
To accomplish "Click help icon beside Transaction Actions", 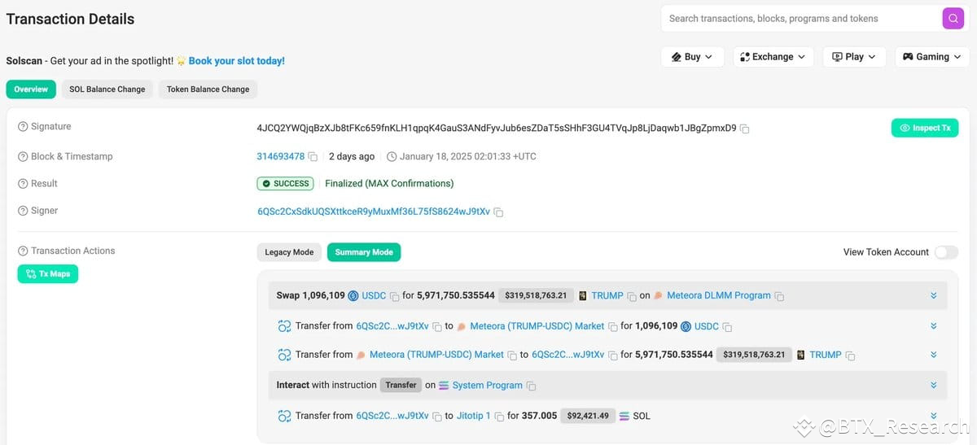I will tap(23, 251).
